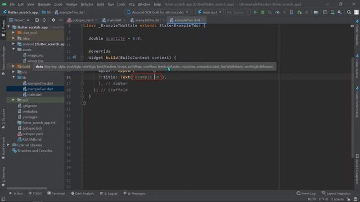Click the lib breadcrumb in navigation bar
The image size is (360, 202).
coord(47,12)
